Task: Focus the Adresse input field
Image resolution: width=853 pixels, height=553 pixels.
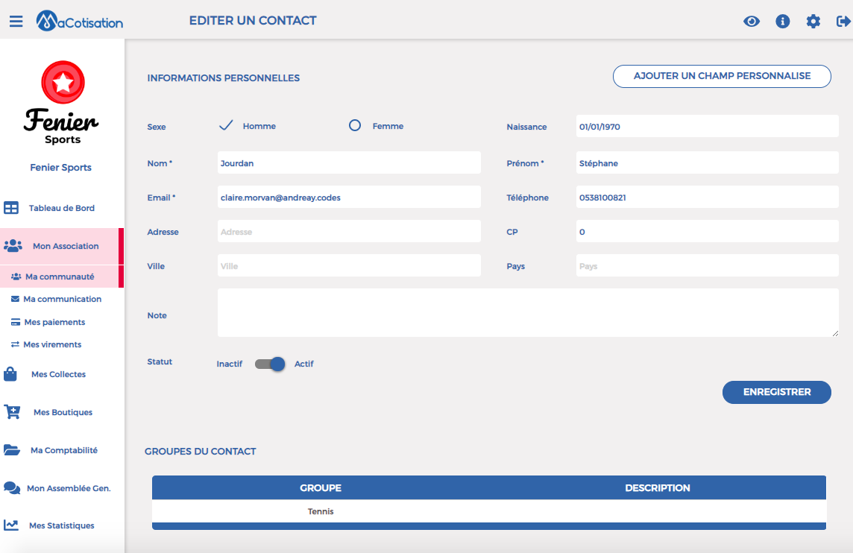Action: 349,231
